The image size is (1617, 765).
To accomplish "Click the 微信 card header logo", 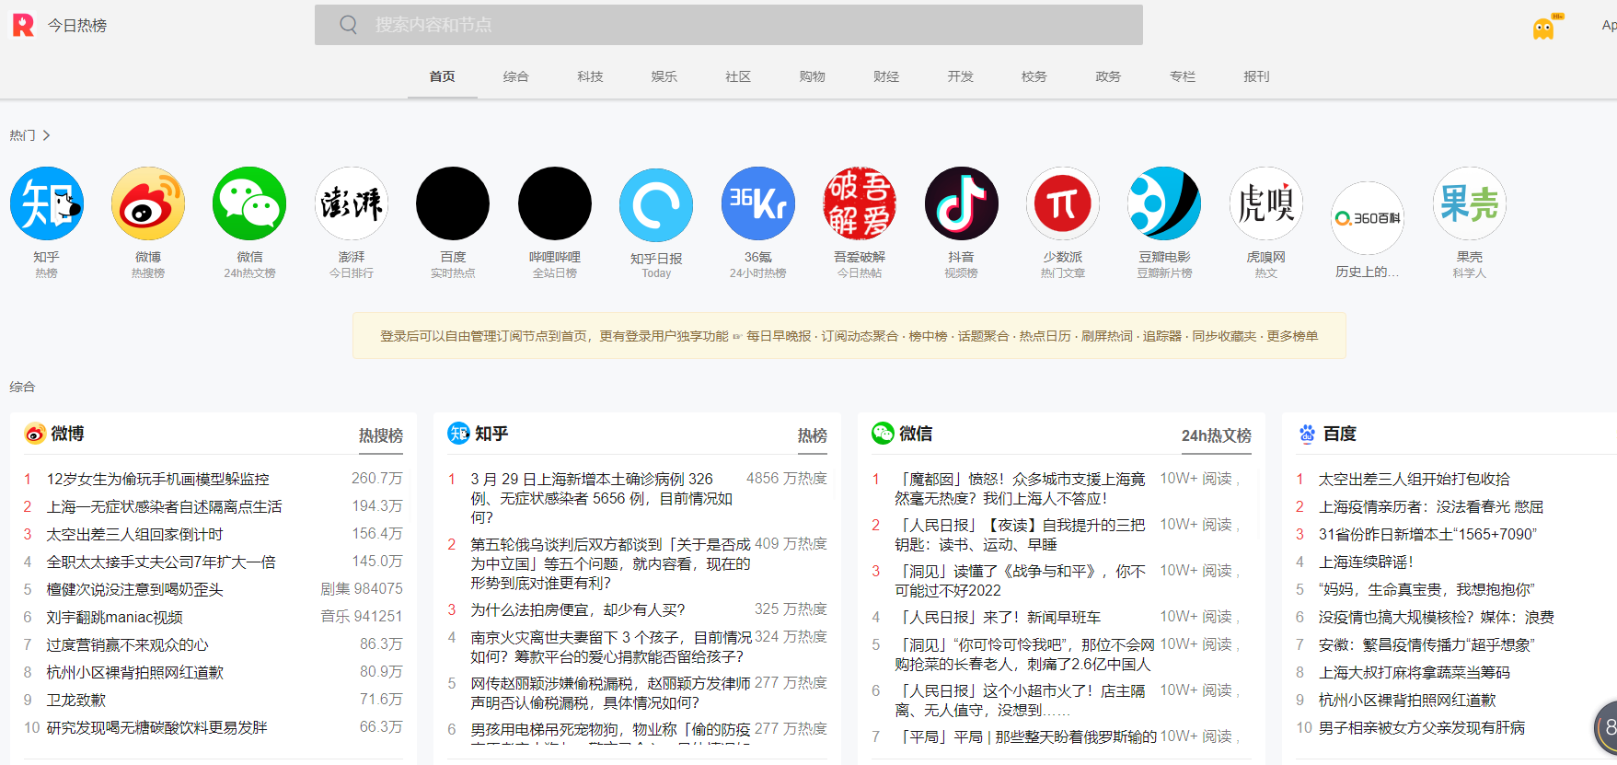I will [x=883, y=434].
